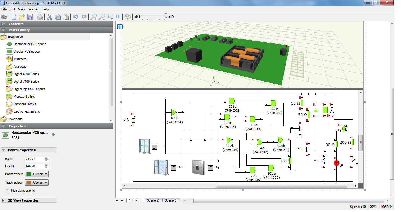Click the crocodile logo toolbar icon

click(4, 17)
